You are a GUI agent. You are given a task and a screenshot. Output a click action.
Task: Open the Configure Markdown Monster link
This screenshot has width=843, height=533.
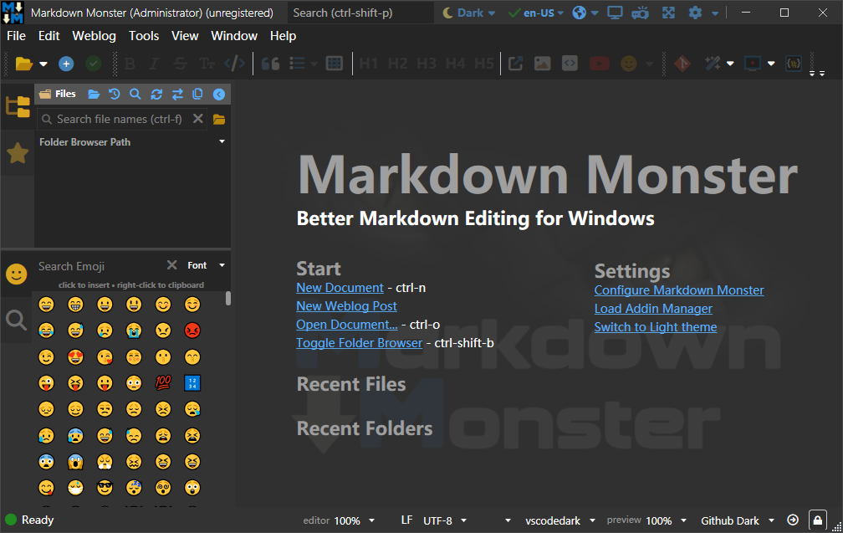(679, 290)
